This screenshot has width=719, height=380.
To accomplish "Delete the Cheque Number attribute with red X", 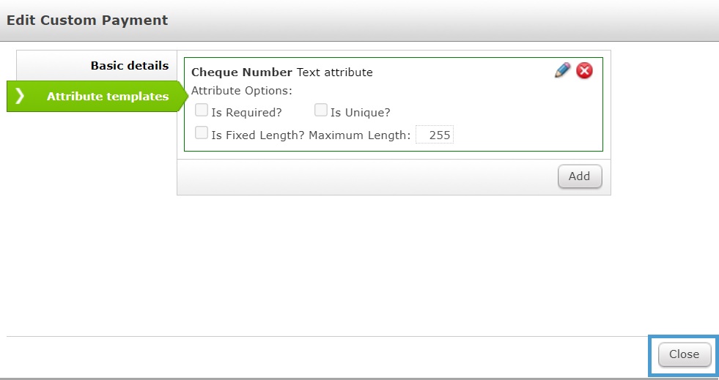I will [584, 71].
